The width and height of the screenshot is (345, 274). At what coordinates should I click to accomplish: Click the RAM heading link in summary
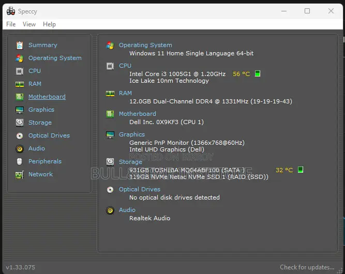125,93
